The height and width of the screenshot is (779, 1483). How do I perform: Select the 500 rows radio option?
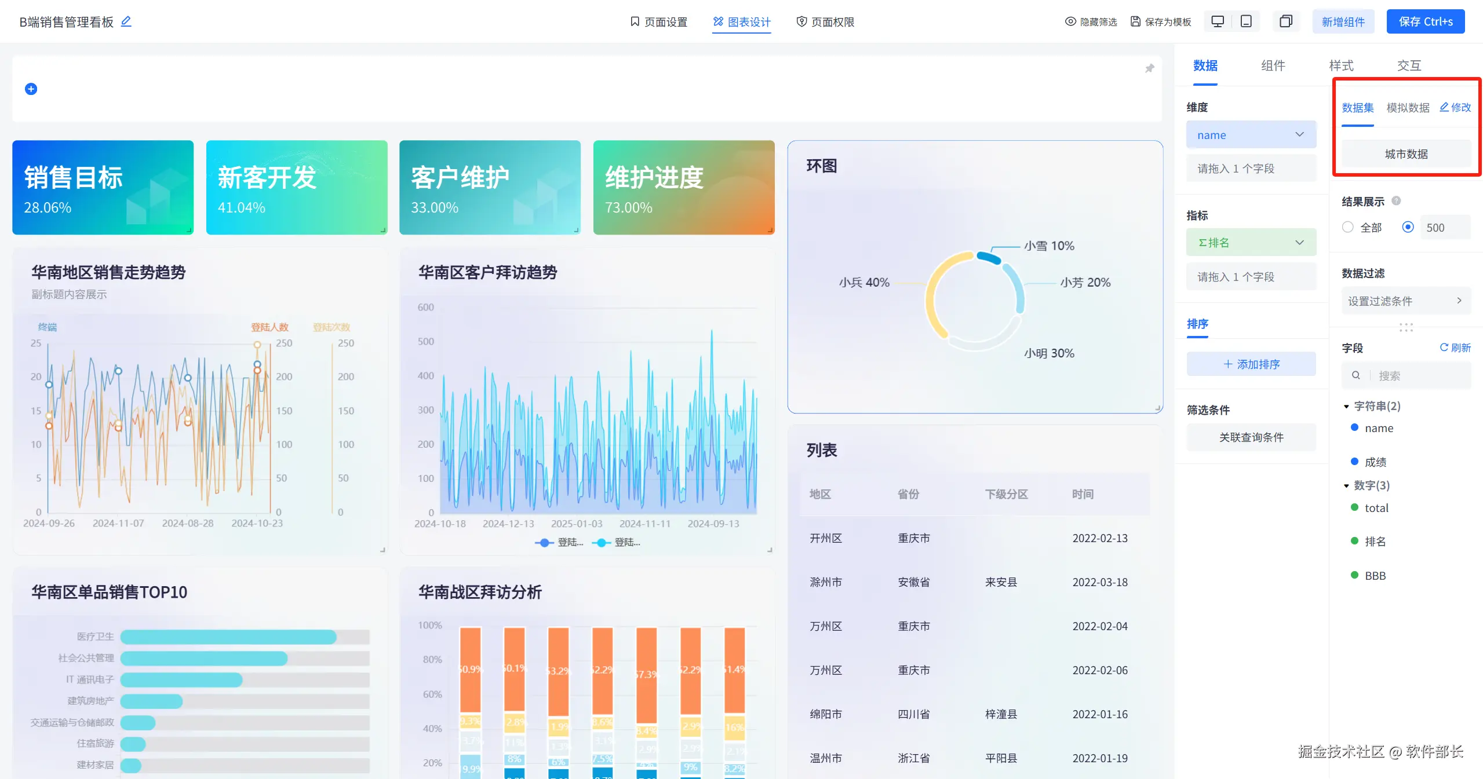[x=1408, y=227]
